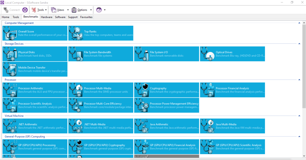The height and width of the screenshot is (160, 306).
Task: Launch the File System Bandwidth benchmark icon
Action: click(x=76, y=54)
